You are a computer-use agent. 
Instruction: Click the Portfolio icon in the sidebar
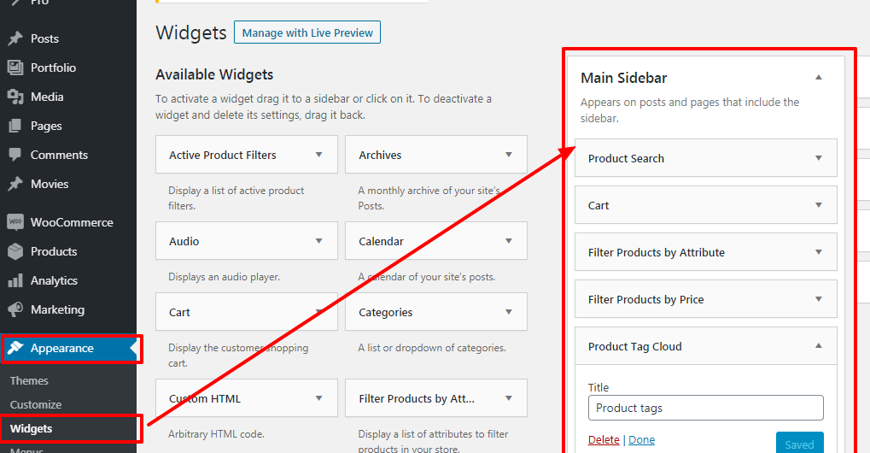(15, 68)
